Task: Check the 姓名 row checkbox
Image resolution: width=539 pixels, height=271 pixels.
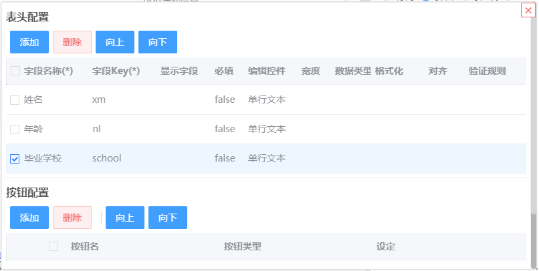Action: pos(15,100)
